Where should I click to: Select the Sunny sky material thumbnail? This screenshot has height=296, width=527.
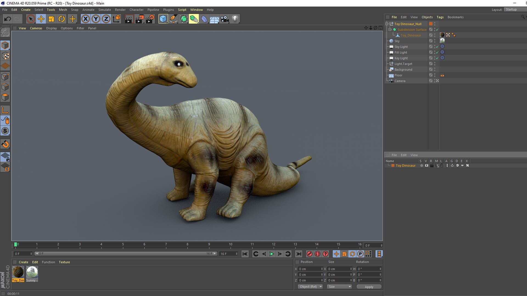[32, 272]
